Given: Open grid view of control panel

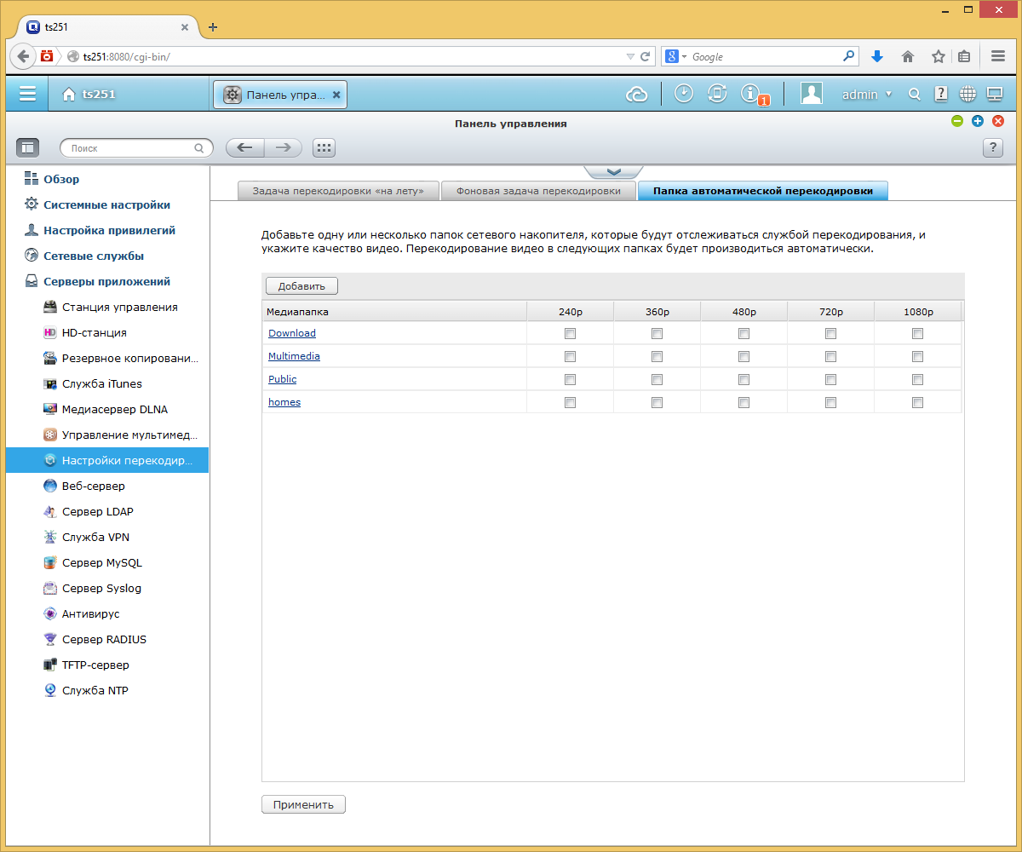Looking at the screenshot, I should point(324,147).
